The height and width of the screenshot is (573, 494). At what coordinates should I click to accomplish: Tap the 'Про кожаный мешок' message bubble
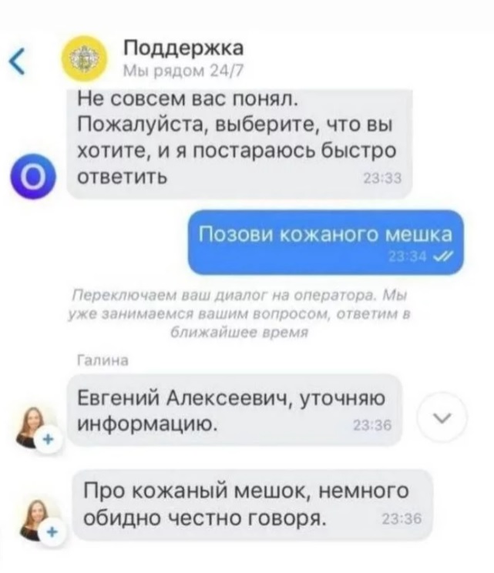click(253, 505)
